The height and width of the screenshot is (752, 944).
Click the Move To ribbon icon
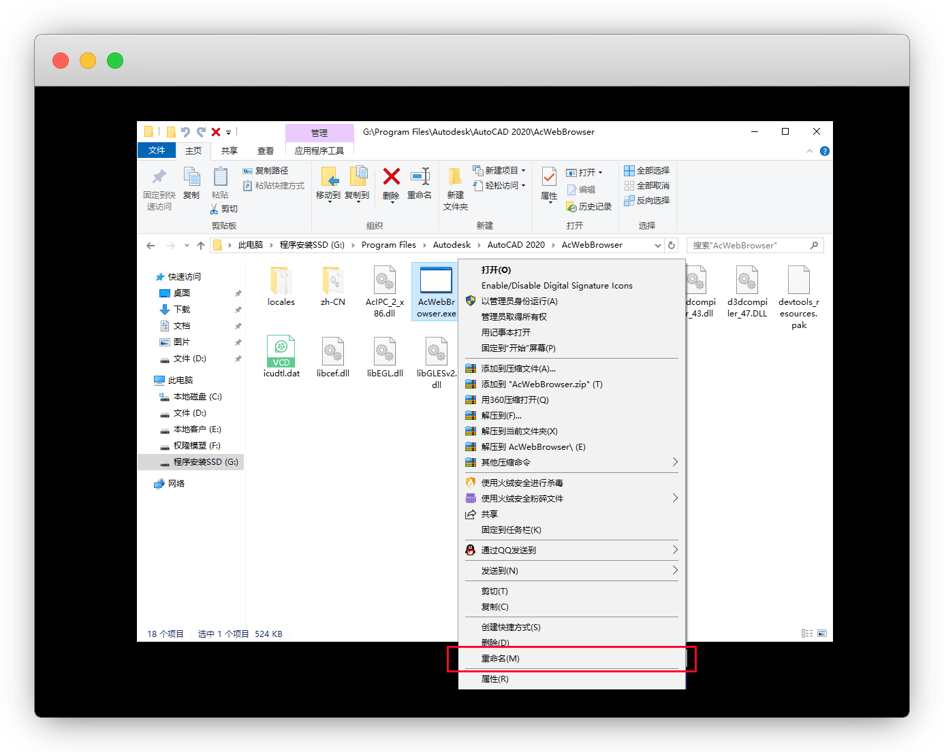[328, 178]
